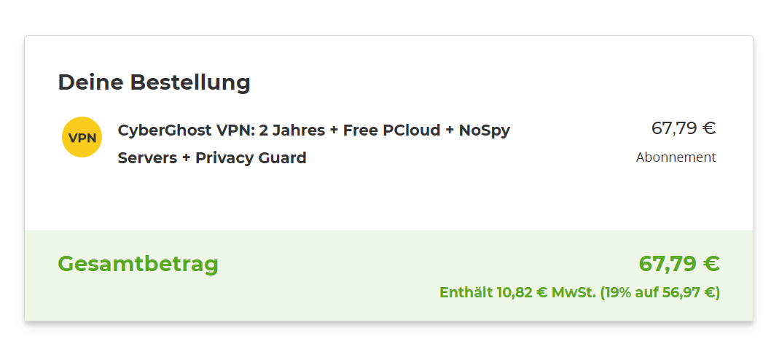771x344 pixels.
Task: Click the green total amount 67,79 €
Action: pos(678,264)
